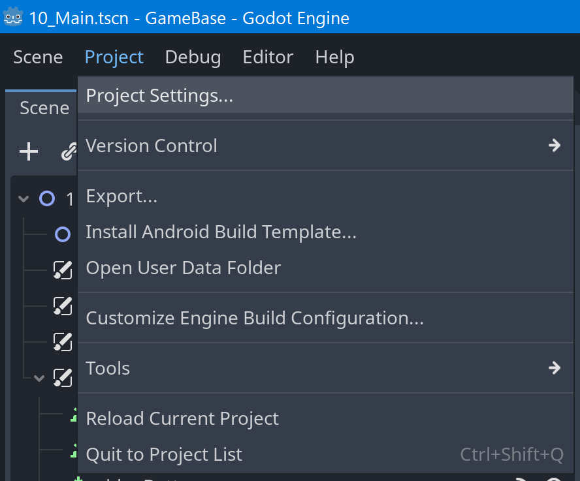Click the plus icon to add a node
Screen dimensions: 580x481
click(28, 152)
